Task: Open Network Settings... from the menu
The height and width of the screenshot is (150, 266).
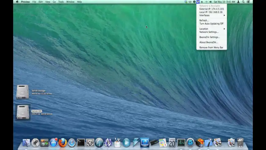Action: 209,32
